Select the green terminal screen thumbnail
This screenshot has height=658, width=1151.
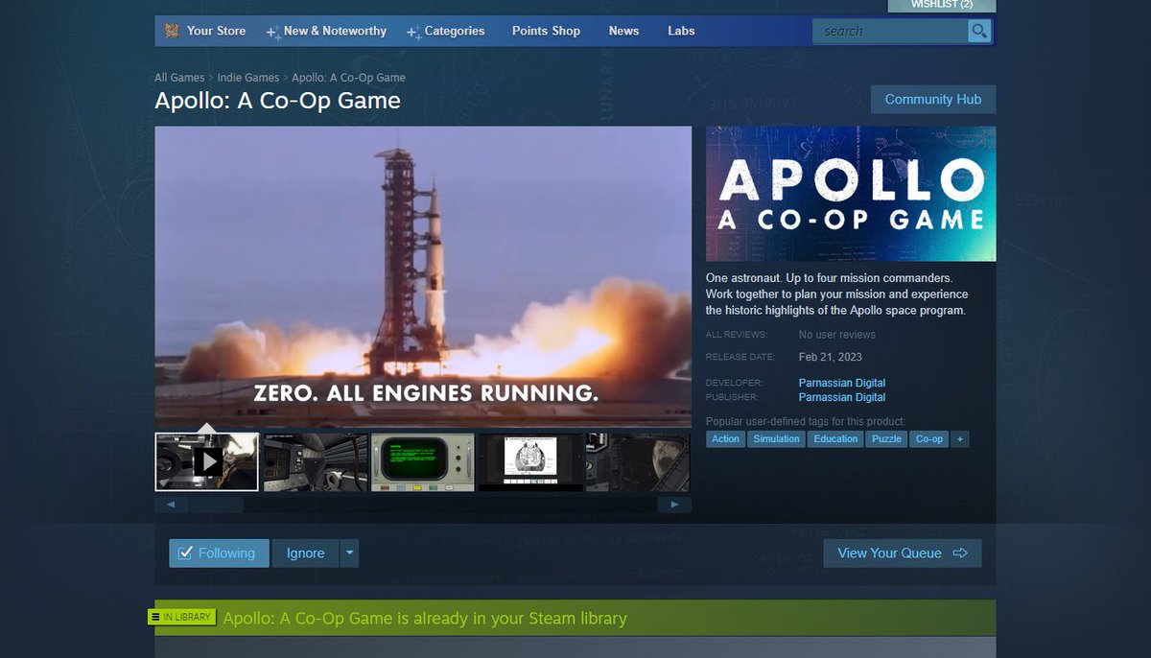(x=423, y=462)
